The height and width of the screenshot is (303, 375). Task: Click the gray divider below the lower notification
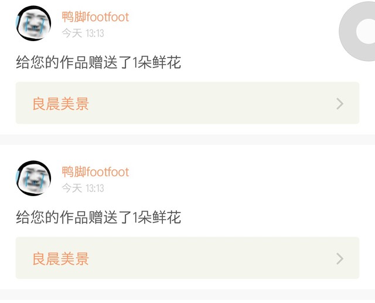click(x=187, y=295)
